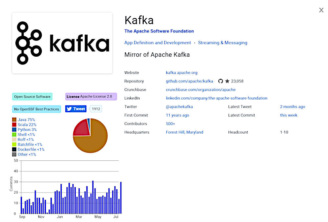Click the beige Roff color swatch
This screenshot has width=328, height=222.
[14, 139]
